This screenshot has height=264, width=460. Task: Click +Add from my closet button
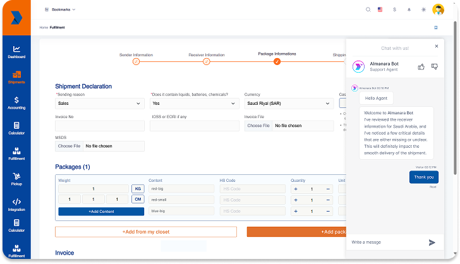point(145,232)
